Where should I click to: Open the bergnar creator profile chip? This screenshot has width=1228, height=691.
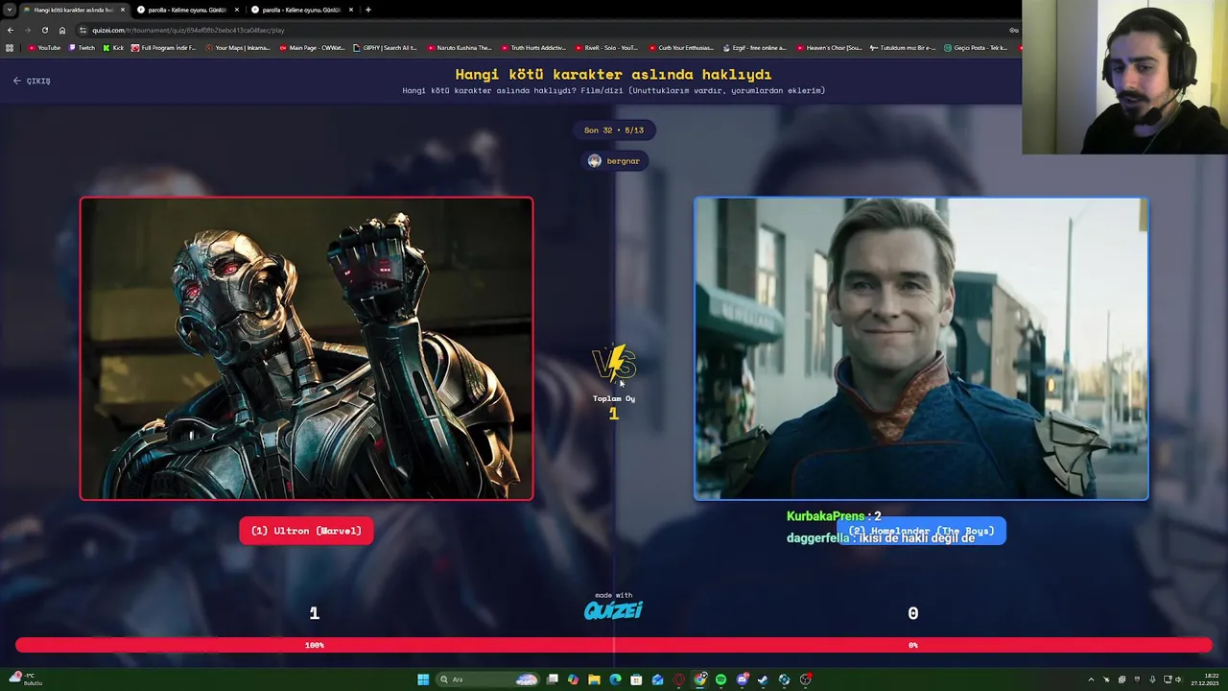pyautogui.click(x=614, y=160)
